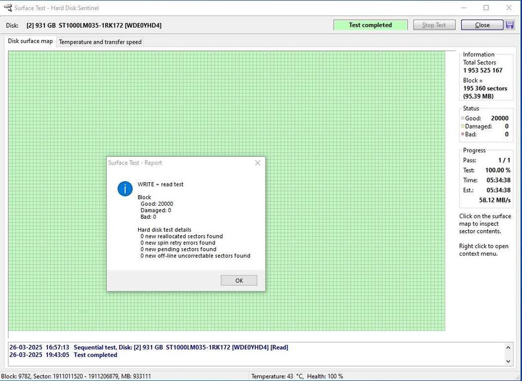522x381 pixels.
Task: Click OK in the report dialog
Action: pos(239,280)
